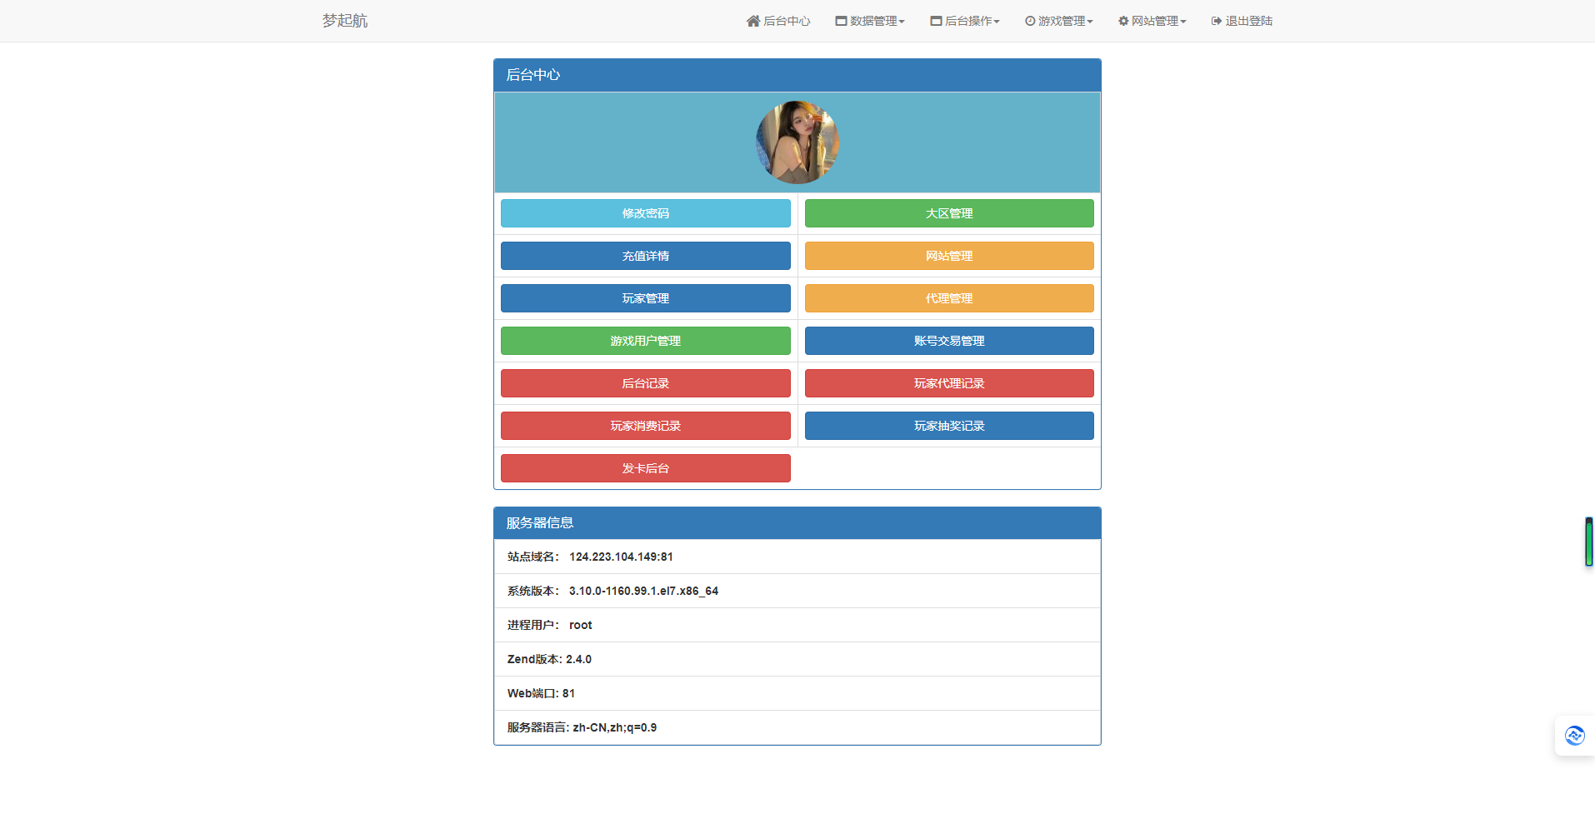Click the red 后台记录 button
The width and height of the screenshot is (1595, 839).
646,383
